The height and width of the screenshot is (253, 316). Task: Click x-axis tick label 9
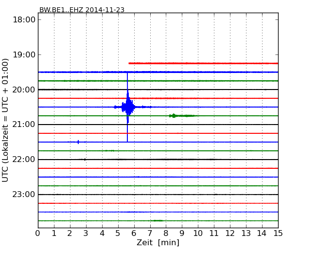tap(182, 234)
